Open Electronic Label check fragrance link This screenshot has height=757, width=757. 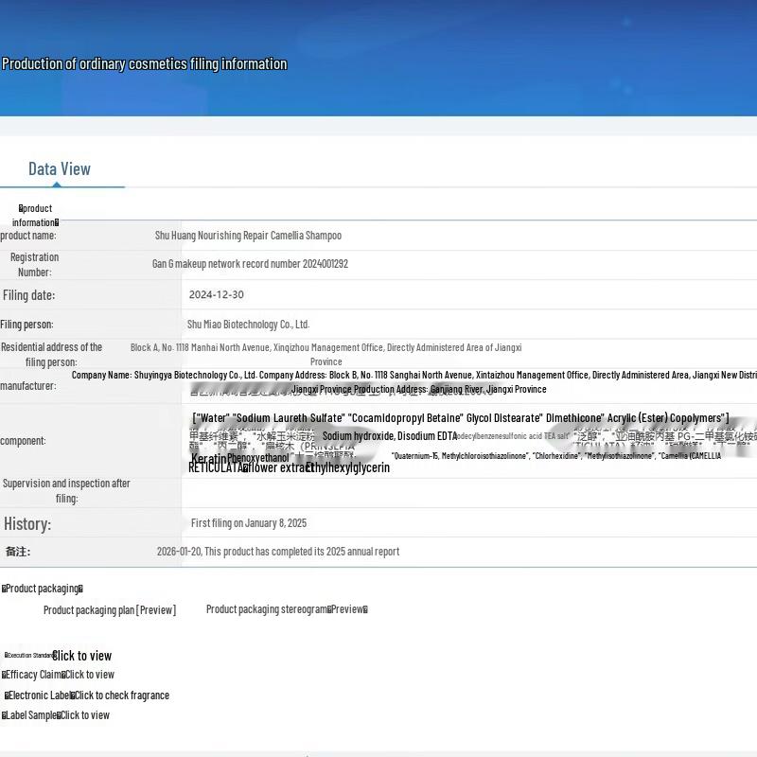[122, 695]
